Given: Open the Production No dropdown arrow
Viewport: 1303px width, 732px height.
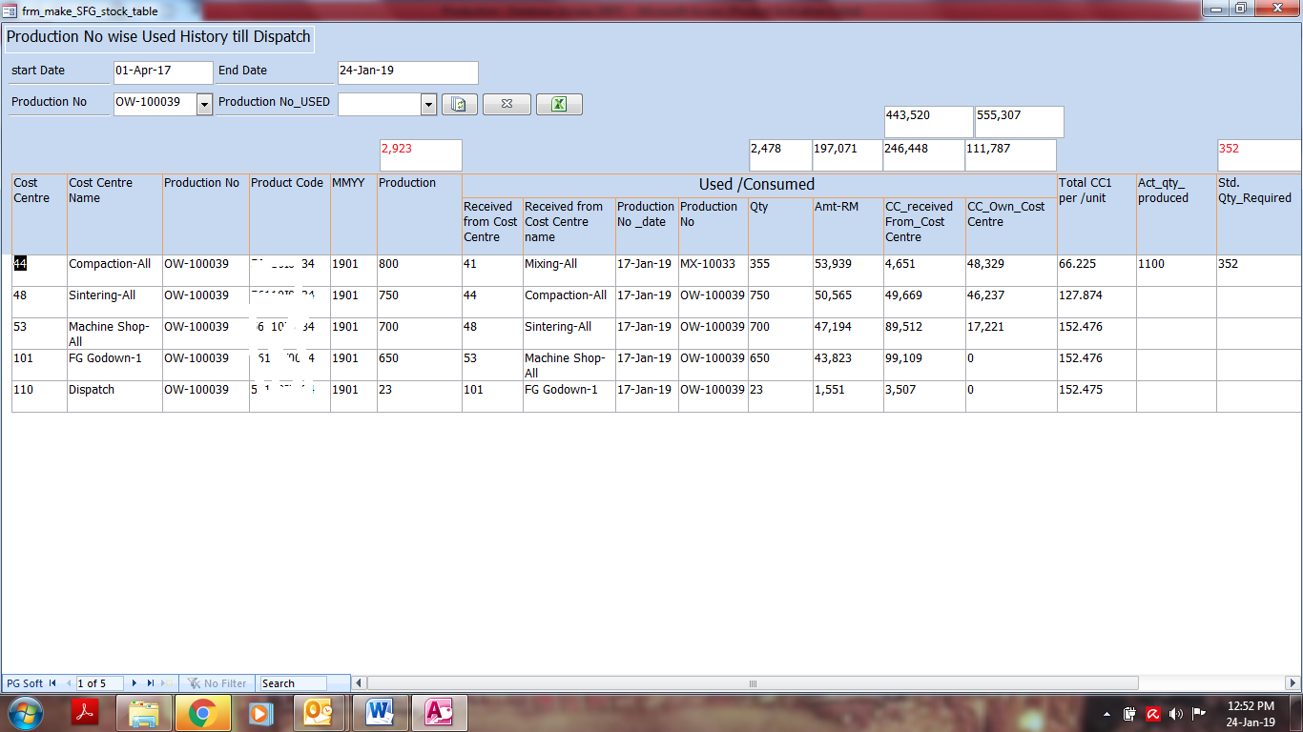Looking at the screenshot, I should tap(204, 105).
